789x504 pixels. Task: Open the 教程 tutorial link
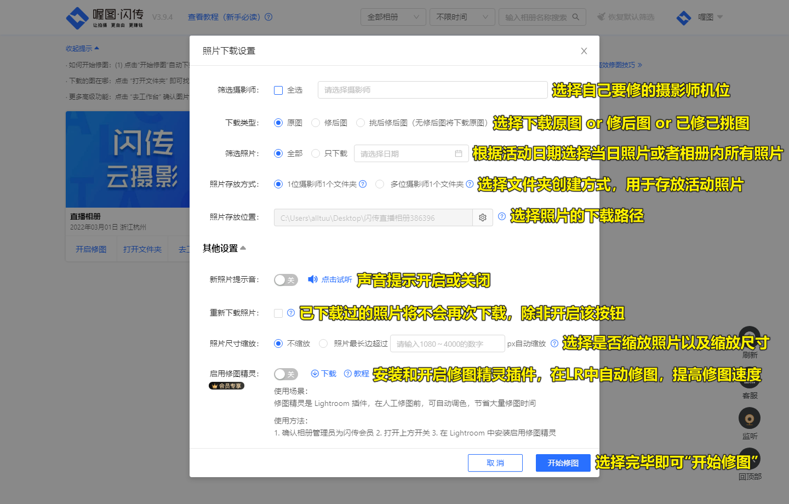[x=357, y=374]
